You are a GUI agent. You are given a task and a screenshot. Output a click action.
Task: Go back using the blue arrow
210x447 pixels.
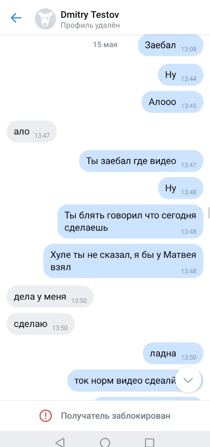pyautogui.click(x=16, y=18)
